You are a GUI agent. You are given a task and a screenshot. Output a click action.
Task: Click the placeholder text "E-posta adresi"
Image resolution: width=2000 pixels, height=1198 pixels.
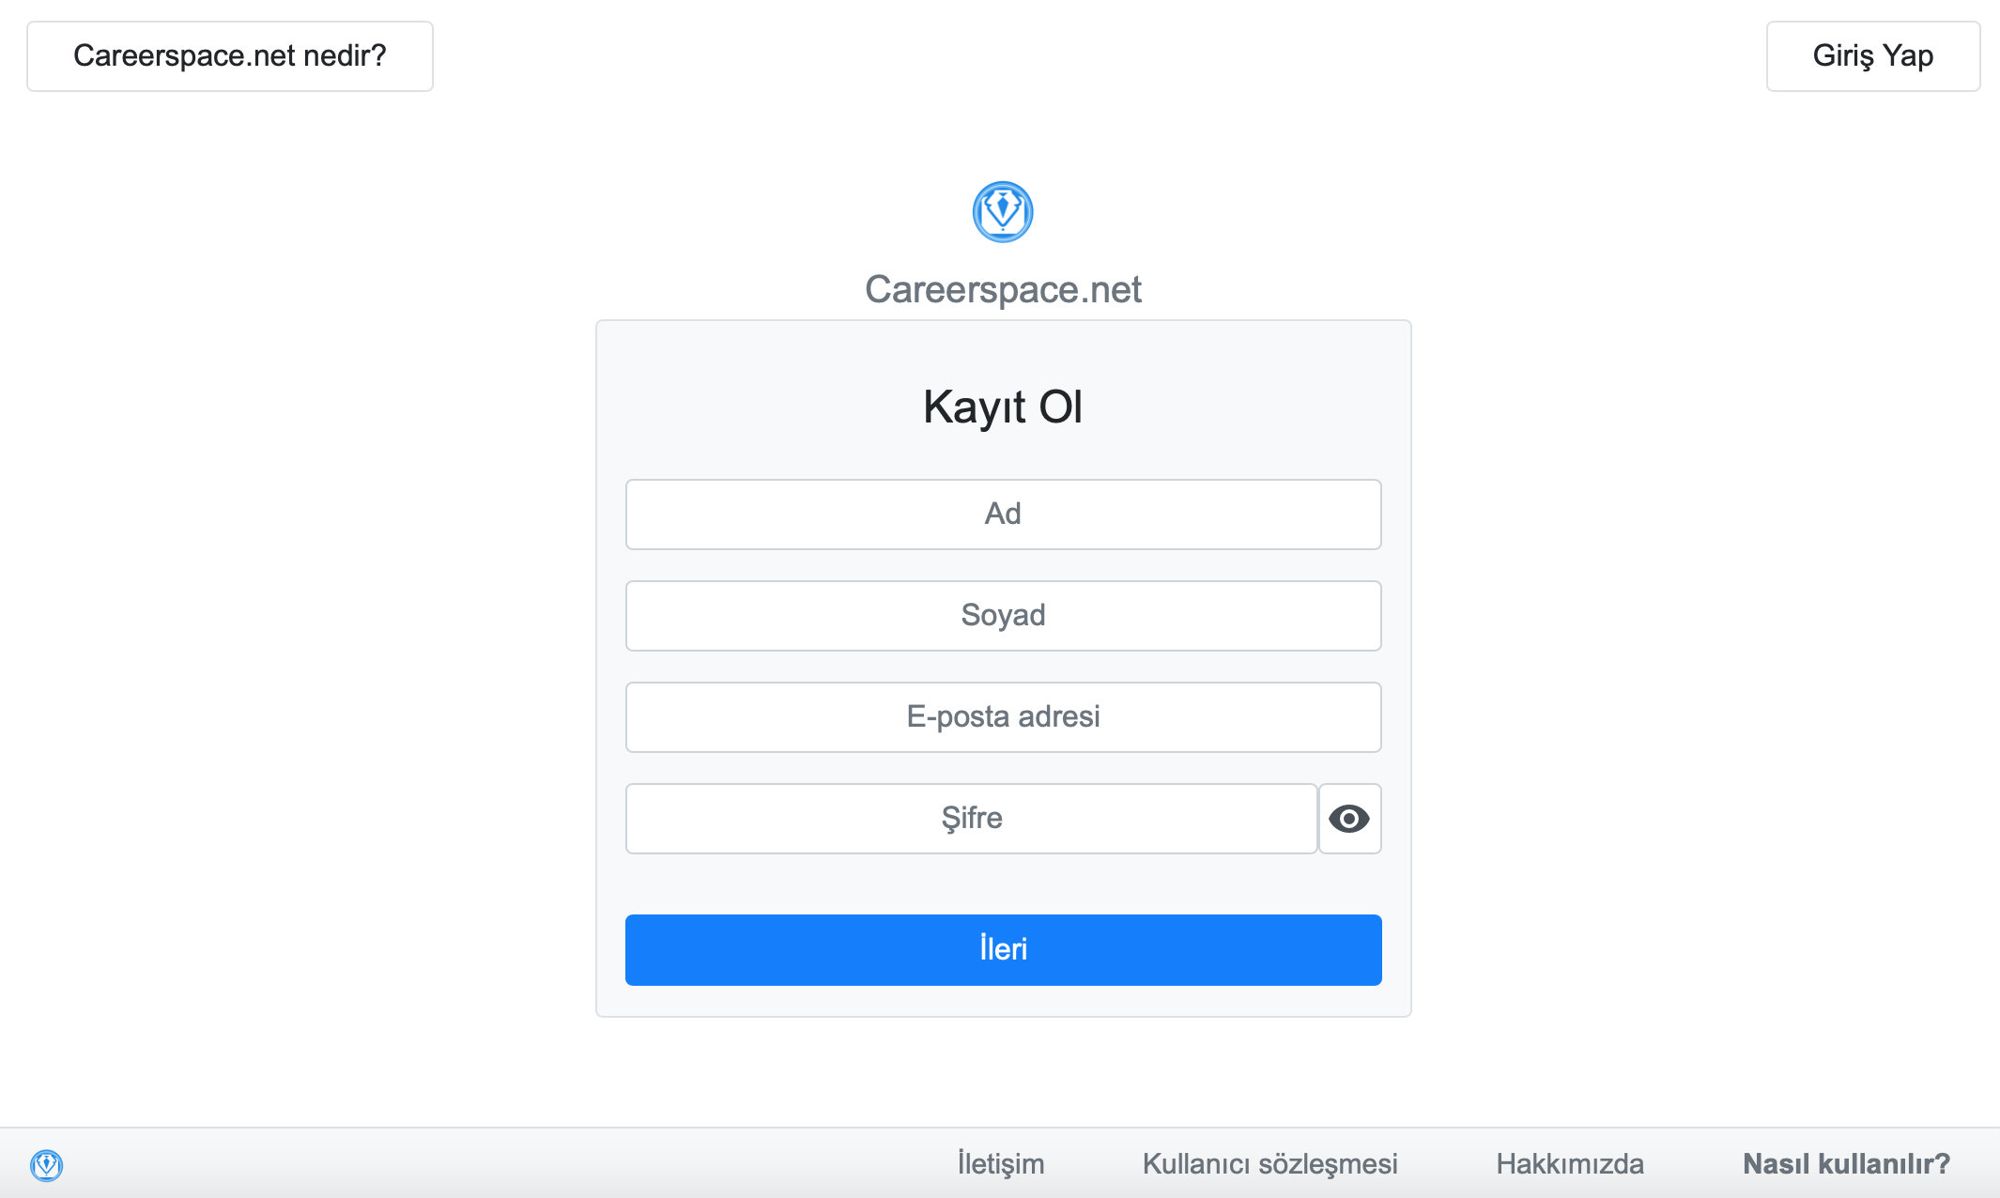coord(1003,716)
